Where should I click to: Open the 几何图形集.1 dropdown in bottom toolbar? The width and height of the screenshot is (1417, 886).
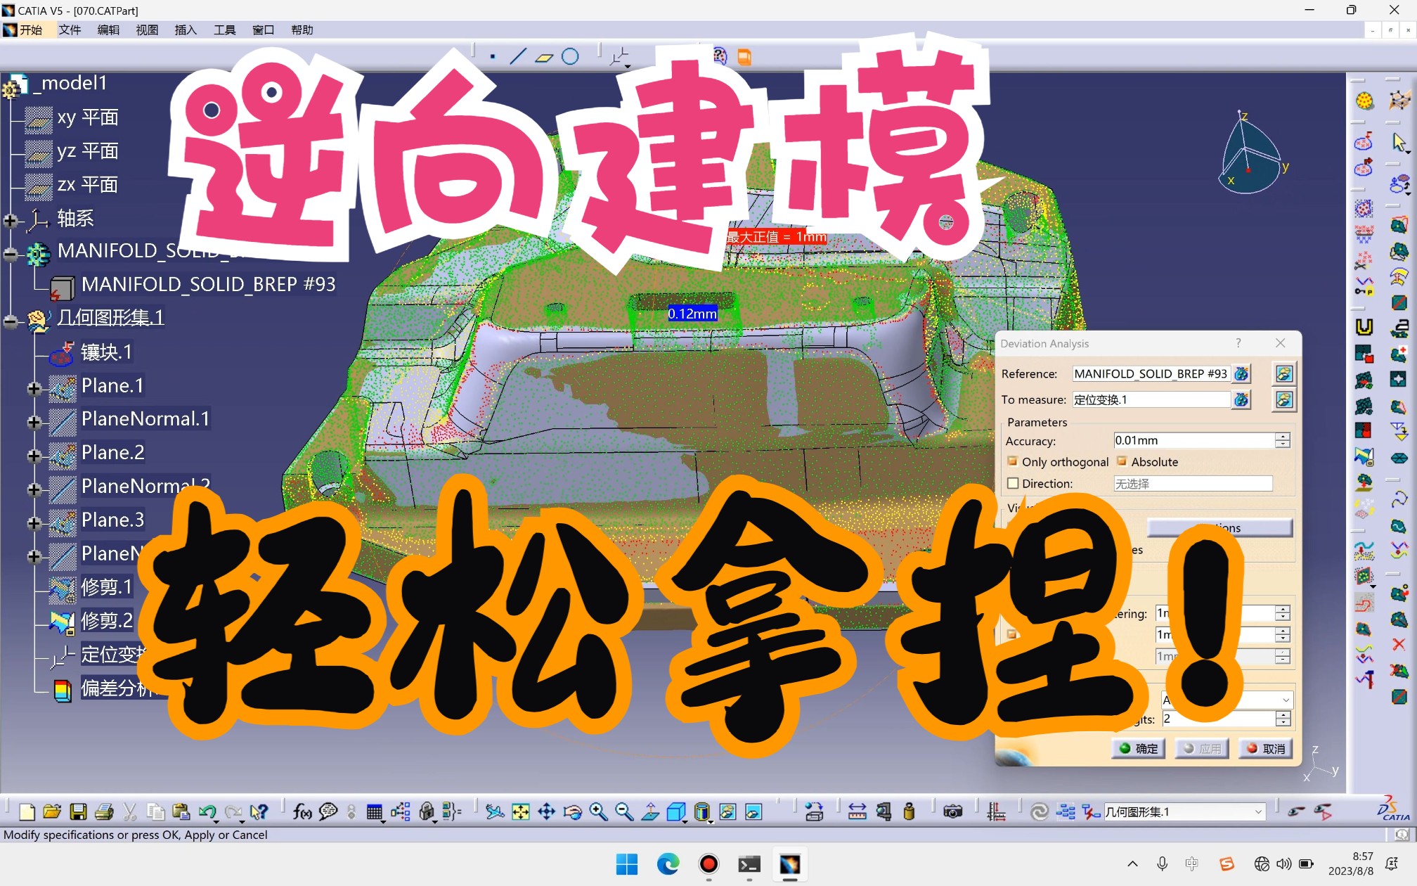tap(1258, 812)
